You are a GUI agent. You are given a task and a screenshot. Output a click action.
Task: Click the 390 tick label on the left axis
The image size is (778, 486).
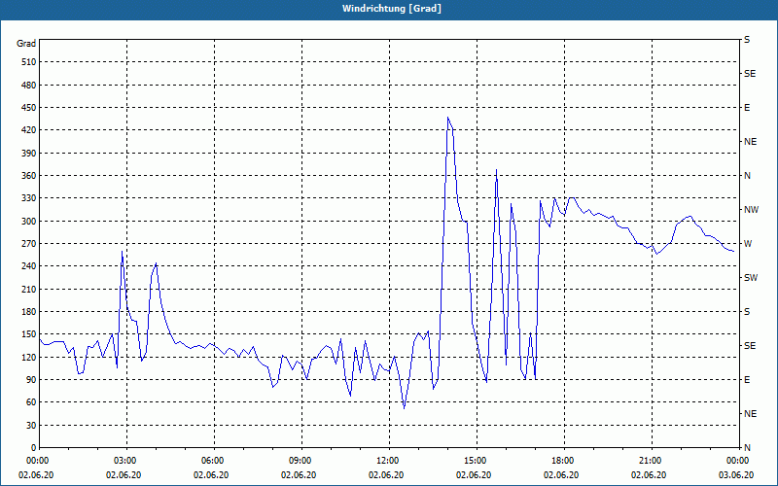[x=28, y=153]
